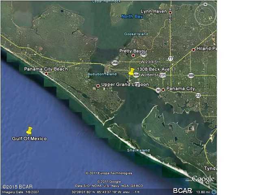Click the Pretty Bayou red place marker
The height and width of the screenshot is (195, 260).
tap(133, 56)
